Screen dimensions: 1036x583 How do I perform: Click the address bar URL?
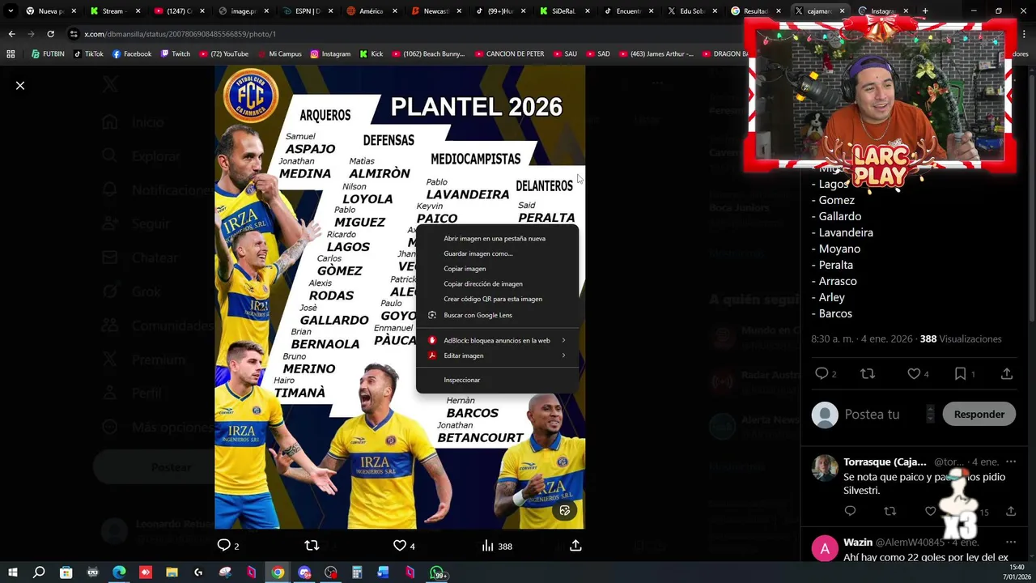click(x=180, y=34)
